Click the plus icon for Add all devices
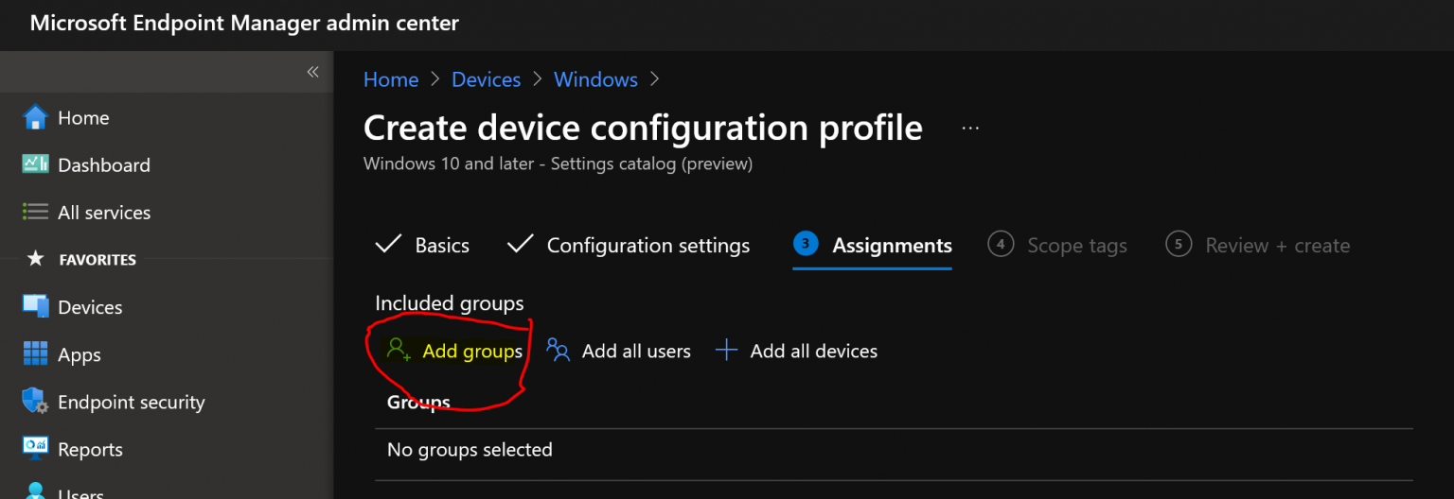 (726, 351)
